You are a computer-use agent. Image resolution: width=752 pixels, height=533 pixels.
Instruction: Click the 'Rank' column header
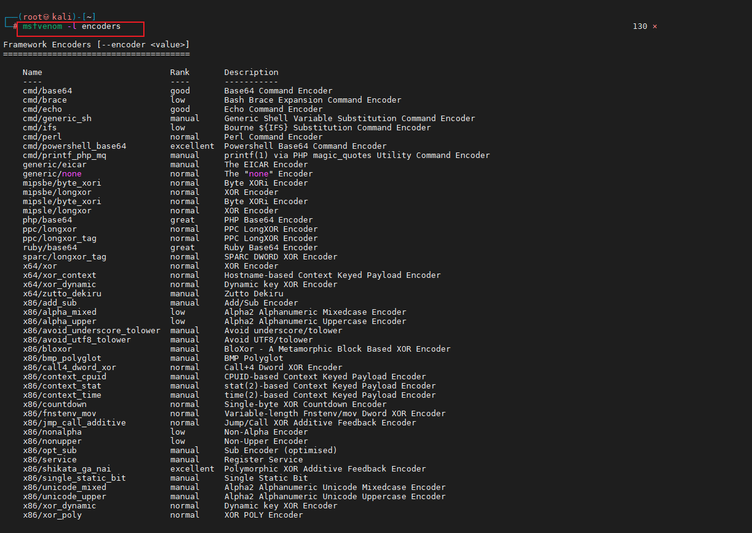[x=180, y=73]
